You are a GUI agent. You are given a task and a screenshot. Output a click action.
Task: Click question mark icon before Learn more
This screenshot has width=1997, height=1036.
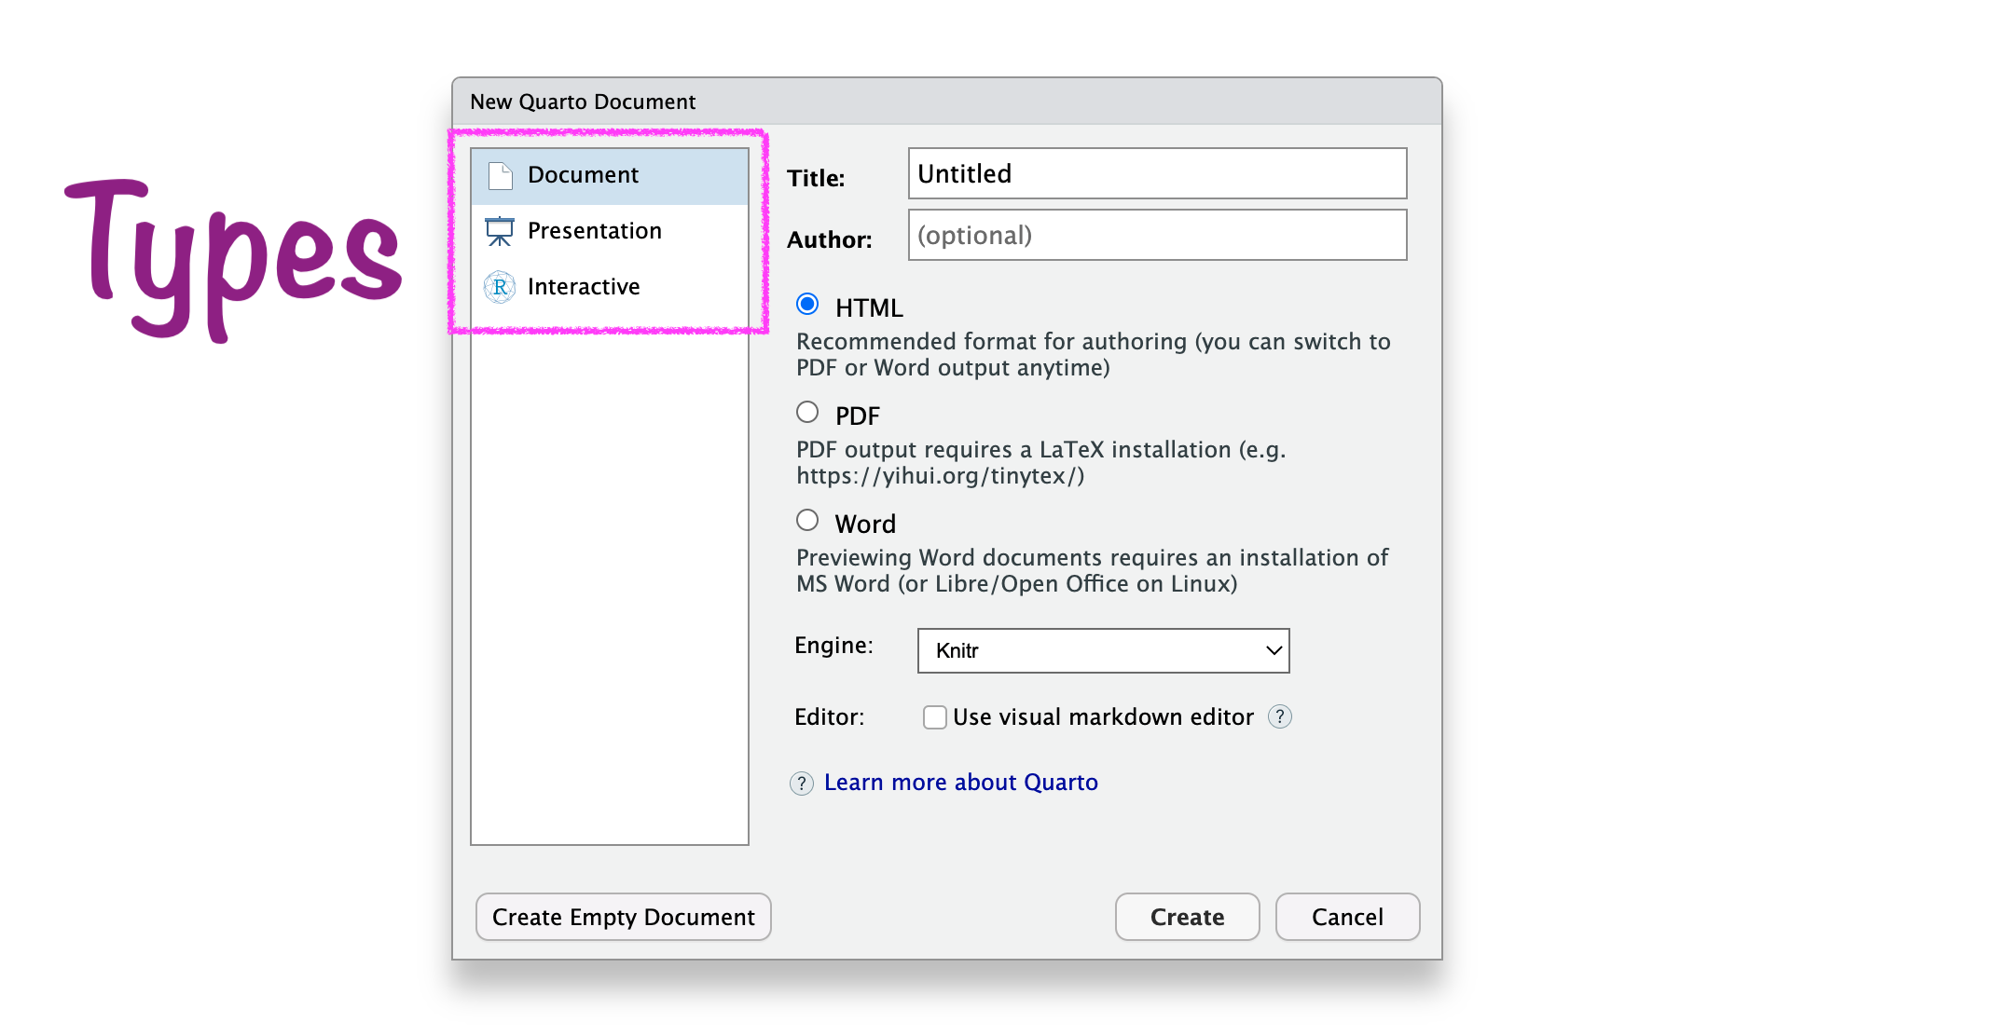pos(801,783)
